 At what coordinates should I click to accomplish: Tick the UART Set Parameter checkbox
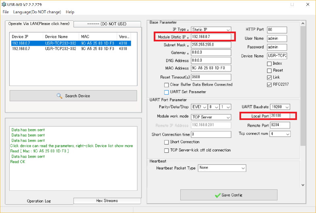coord(167,92)
